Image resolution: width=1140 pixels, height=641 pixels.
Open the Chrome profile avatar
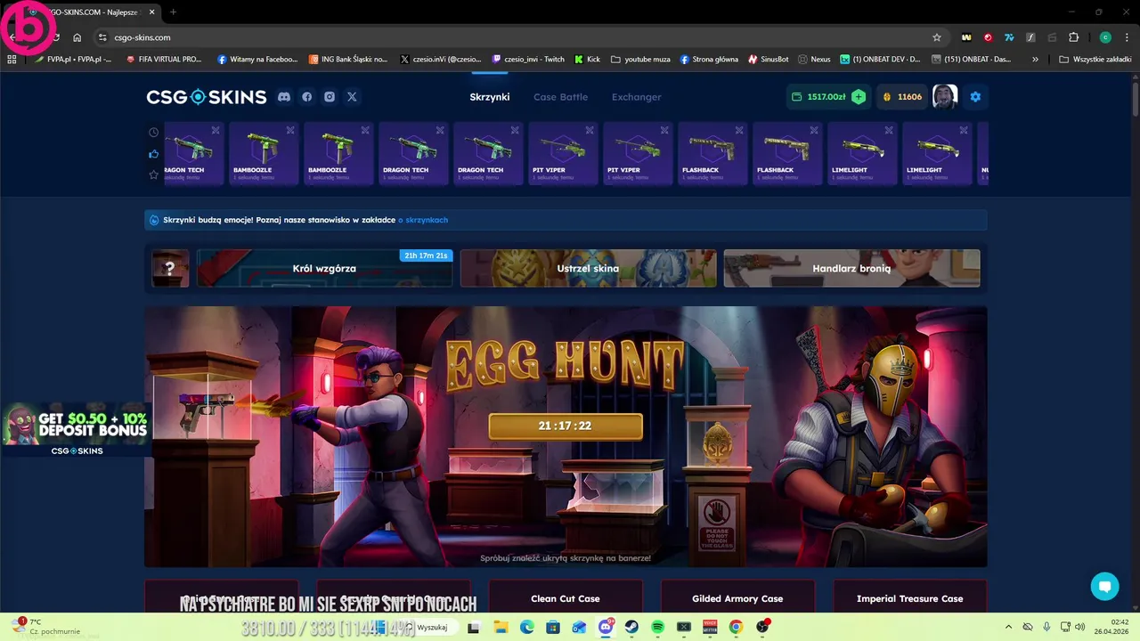pos(1105,37)
